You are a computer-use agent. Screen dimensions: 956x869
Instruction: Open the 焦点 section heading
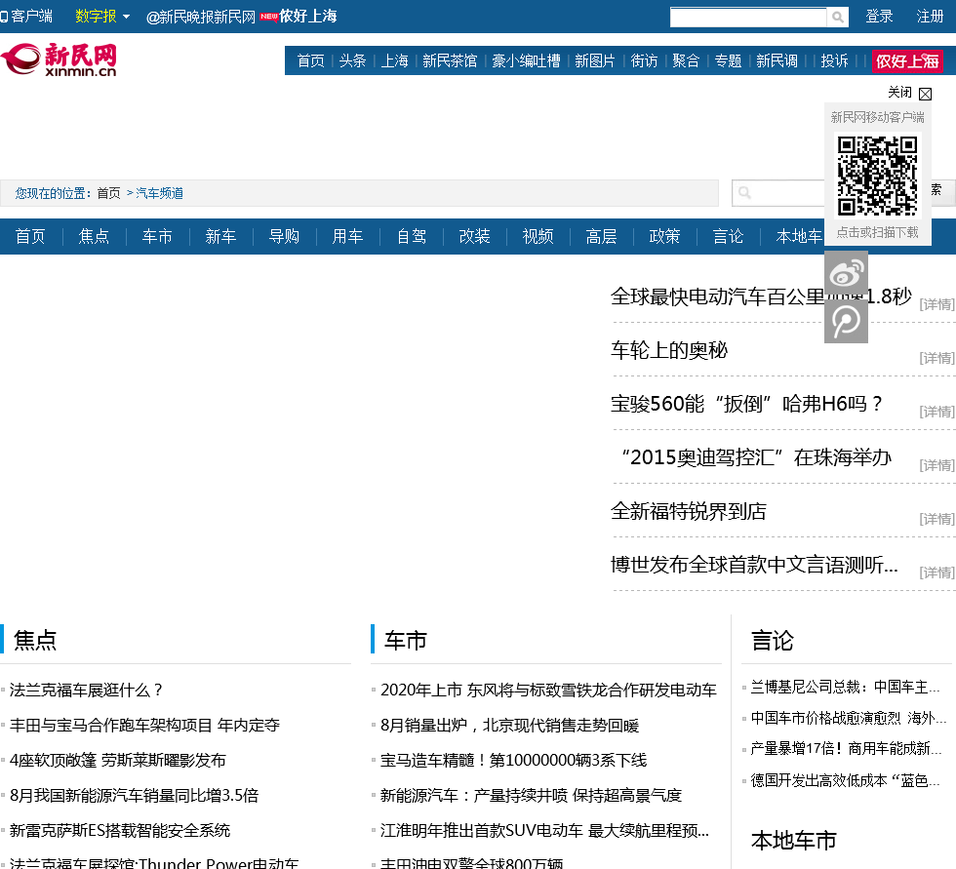pyautogui.click(x=35, y=641)
